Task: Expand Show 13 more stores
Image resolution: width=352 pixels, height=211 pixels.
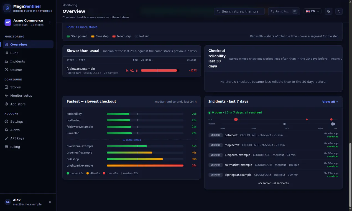Action: tap(82, 27)
